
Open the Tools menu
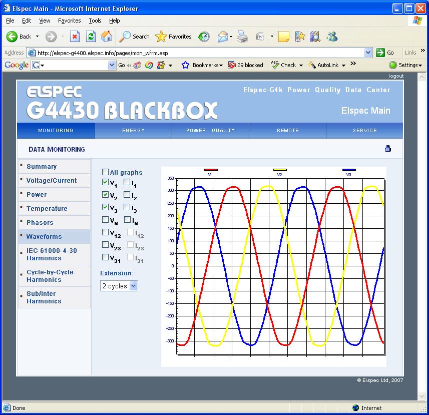coord(95,21)
